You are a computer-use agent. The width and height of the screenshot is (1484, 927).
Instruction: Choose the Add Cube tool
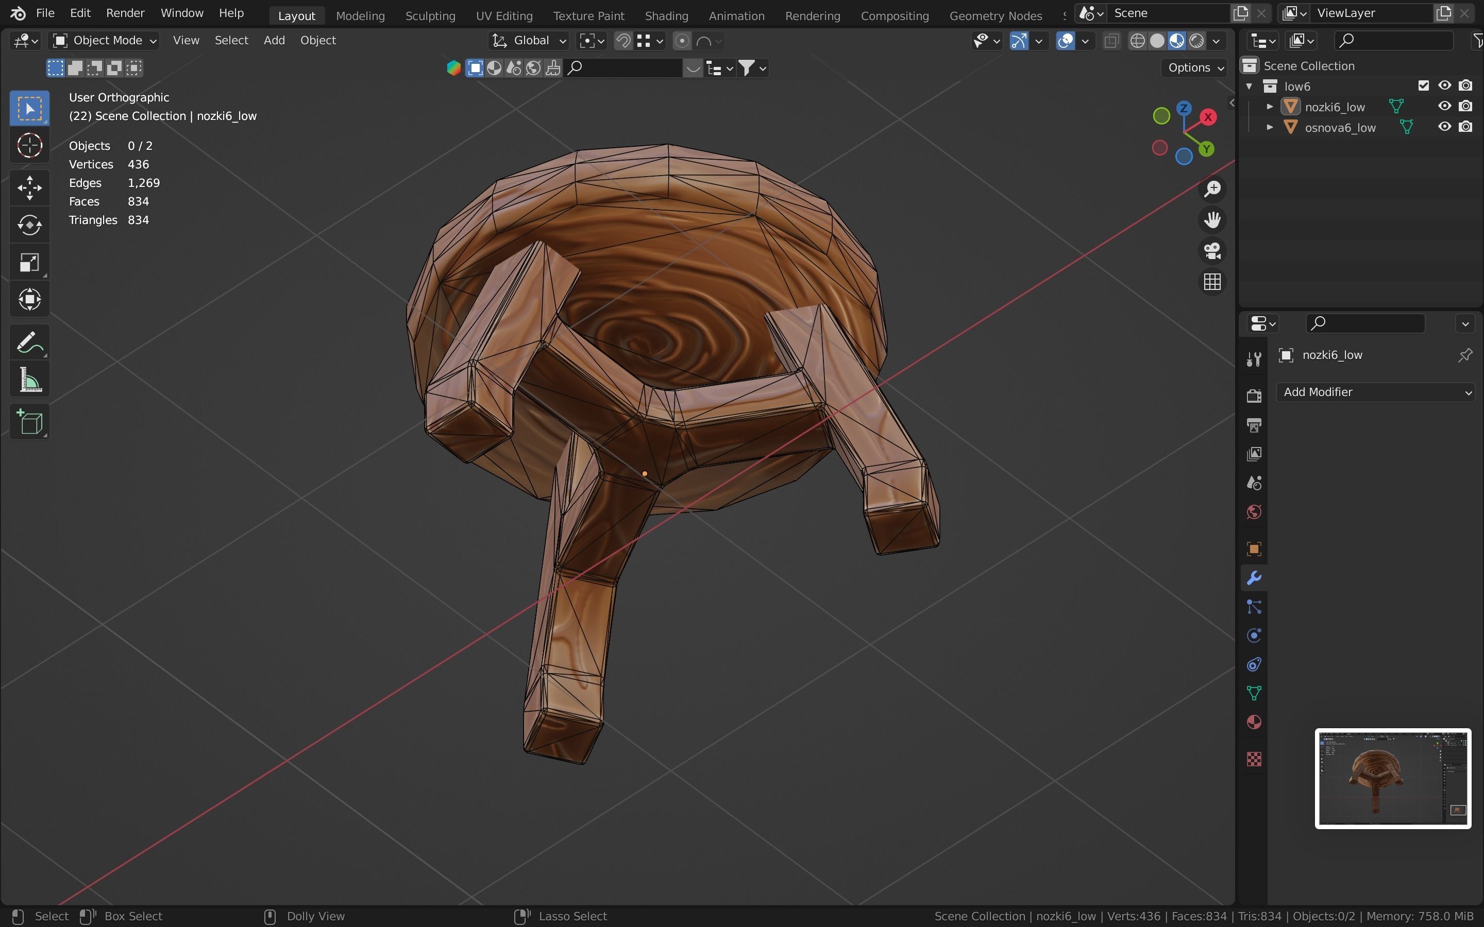coord(29,422)
